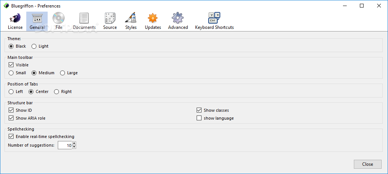Open the Updates preferences pane

pyautogui.click(x=153, y=21)
